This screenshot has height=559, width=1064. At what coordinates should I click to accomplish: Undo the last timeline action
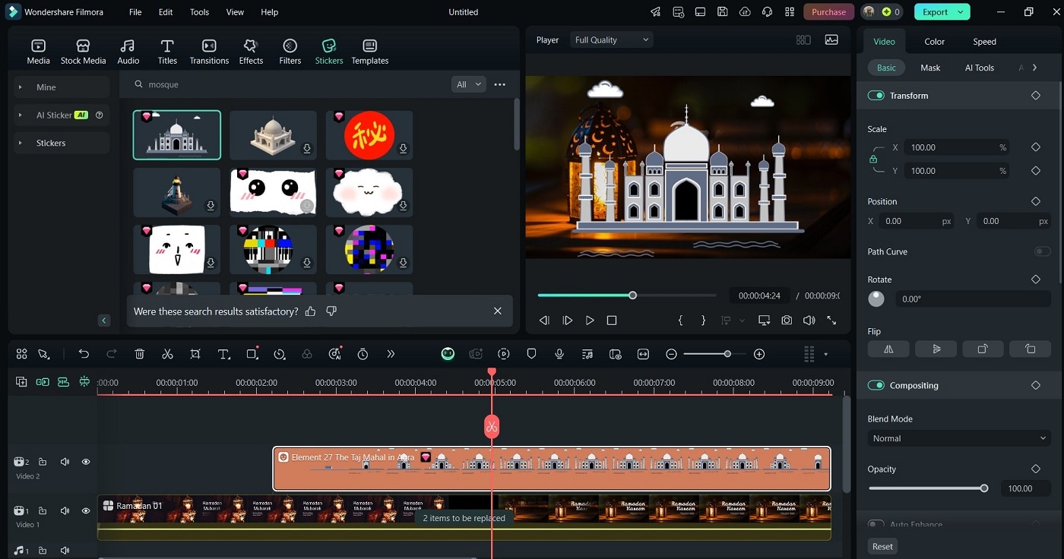(x=84, y=354)
